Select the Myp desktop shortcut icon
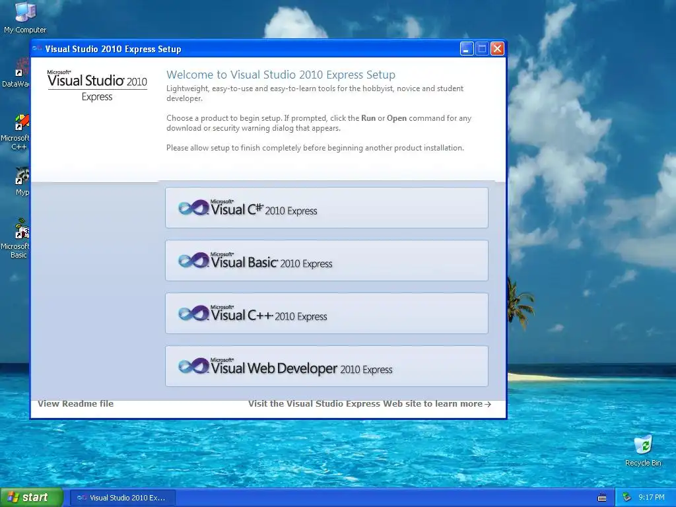 20,182
